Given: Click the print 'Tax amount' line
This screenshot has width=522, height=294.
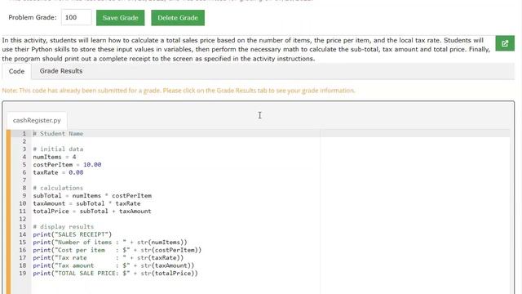Looking at the screenshot, I should [x=113, y=265].
